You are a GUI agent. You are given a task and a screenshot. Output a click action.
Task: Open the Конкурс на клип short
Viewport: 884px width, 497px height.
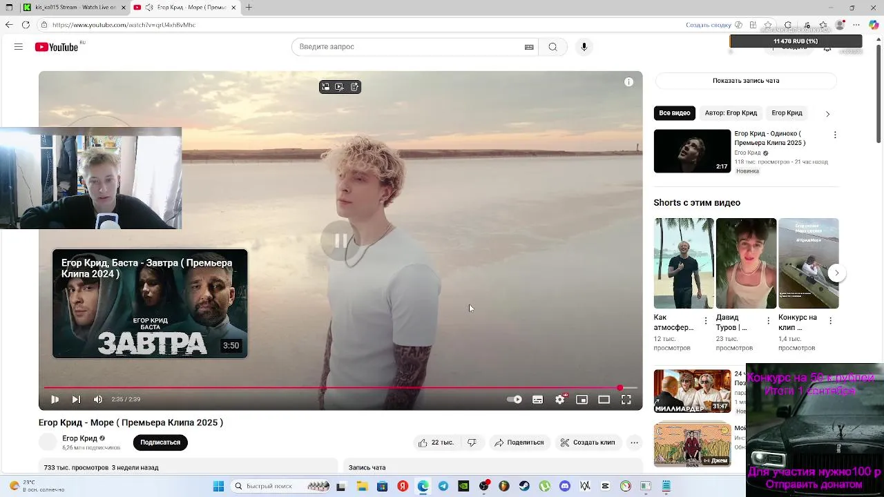tap(809, 264)
